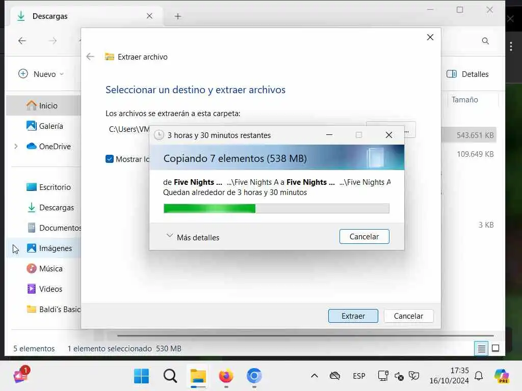Change the ESP input language
The image size is (522, 391).
(x=359, y=376)
